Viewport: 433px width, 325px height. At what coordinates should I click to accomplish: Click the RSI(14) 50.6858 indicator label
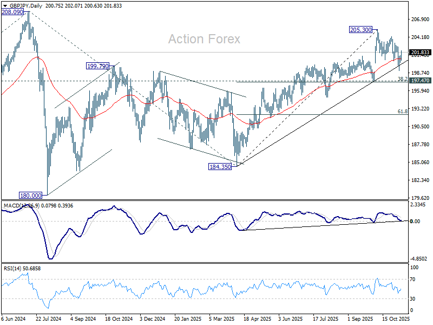[22, 269]
